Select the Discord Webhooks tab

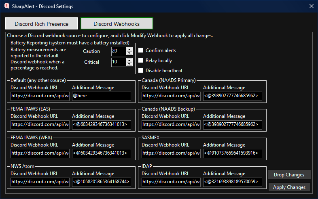[x=117, y=24]
